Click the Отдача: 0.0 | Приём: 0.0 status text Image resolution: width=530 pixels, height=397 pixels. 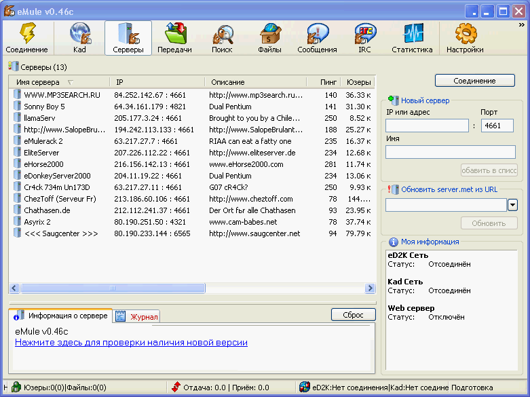pyautogui.click(x=226, y=387)
